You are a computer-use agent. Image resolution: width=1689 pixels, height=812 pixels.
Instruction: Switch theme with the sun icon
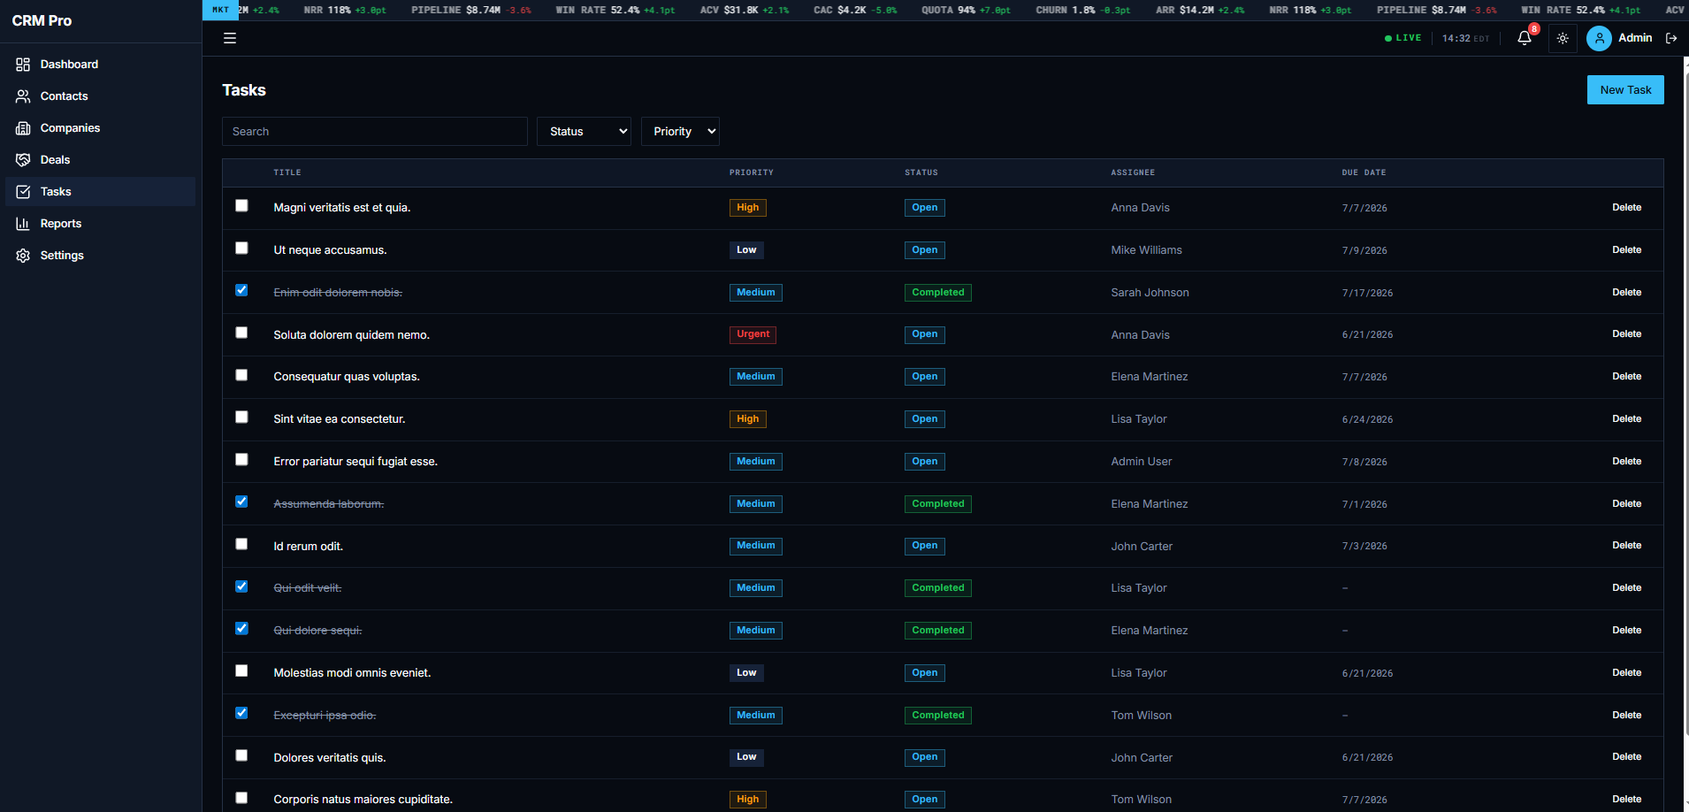point(1563,38)
